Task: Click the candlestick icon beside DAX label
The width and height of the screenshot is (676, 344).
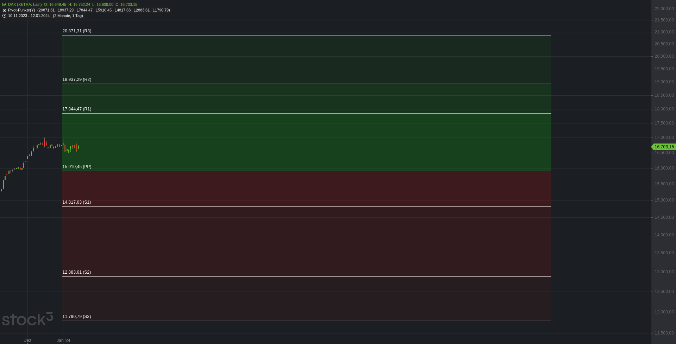Action: click(4, 5)
